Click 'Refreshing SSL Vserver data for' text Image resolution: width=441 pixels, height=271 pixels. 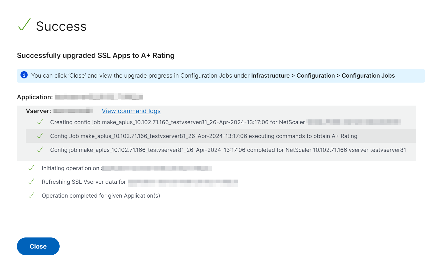(84, 182)
